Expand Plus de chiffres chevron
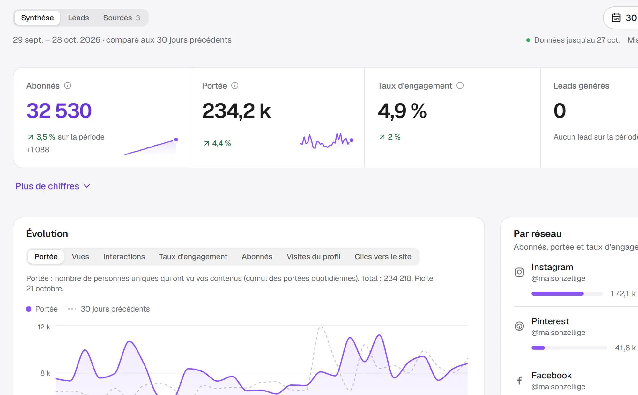The image size is (638, 395). (87, 186)
